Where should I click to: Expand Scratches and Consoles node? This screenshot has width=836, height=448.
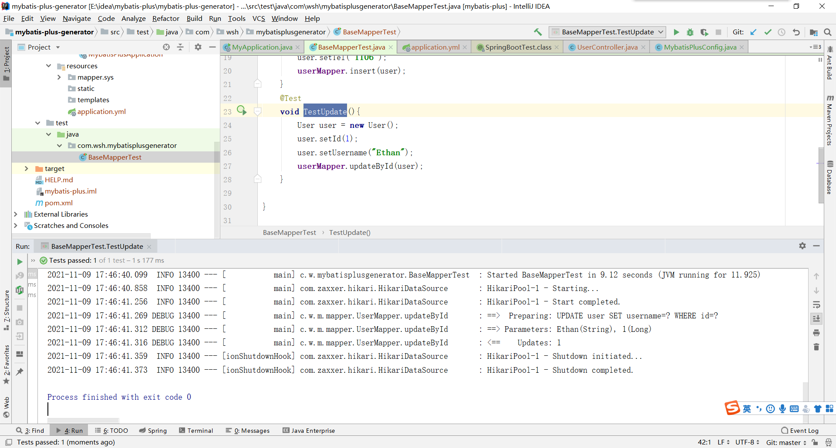click(16, 225)
